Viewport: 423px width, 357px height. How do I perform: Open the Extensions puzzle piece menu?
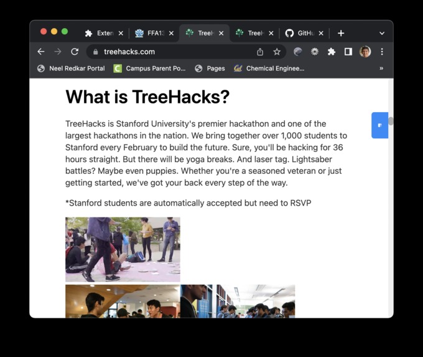point(332,52)
